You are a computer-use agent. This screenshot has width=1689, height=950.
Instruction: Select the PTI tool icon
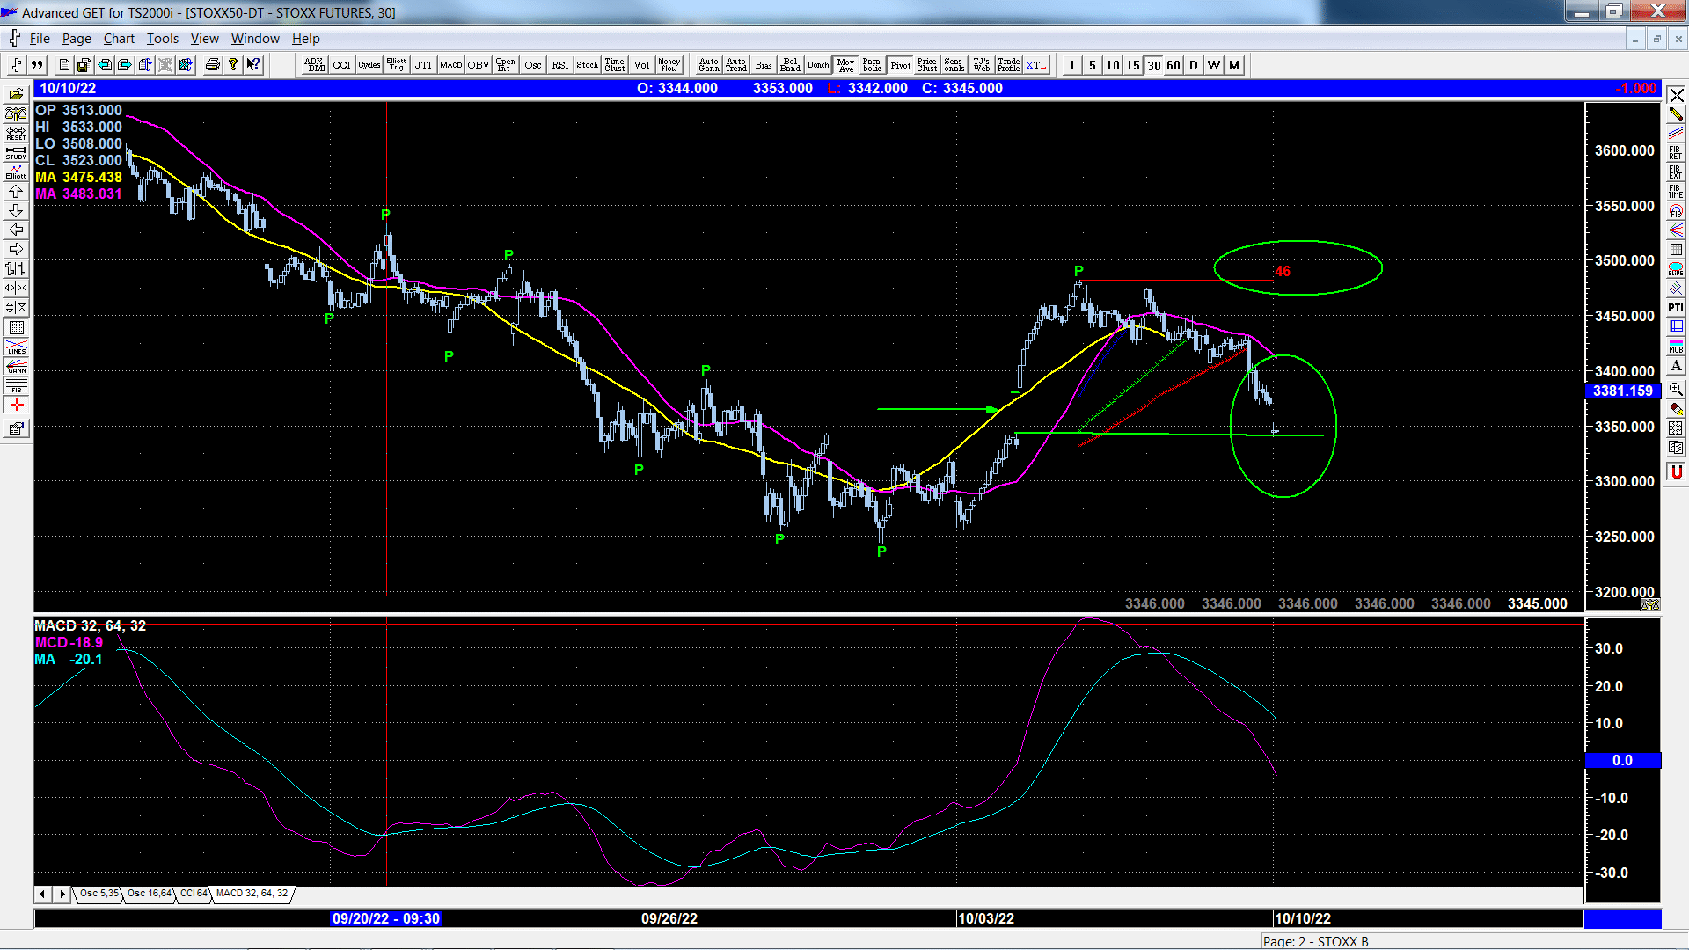pos(1676,307)
